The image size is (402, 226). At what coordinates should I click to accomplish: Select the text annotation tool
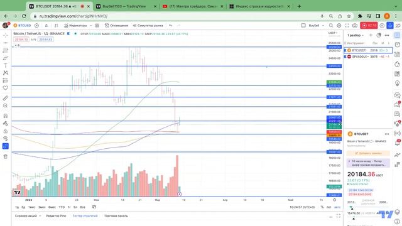tap(6, 65)
